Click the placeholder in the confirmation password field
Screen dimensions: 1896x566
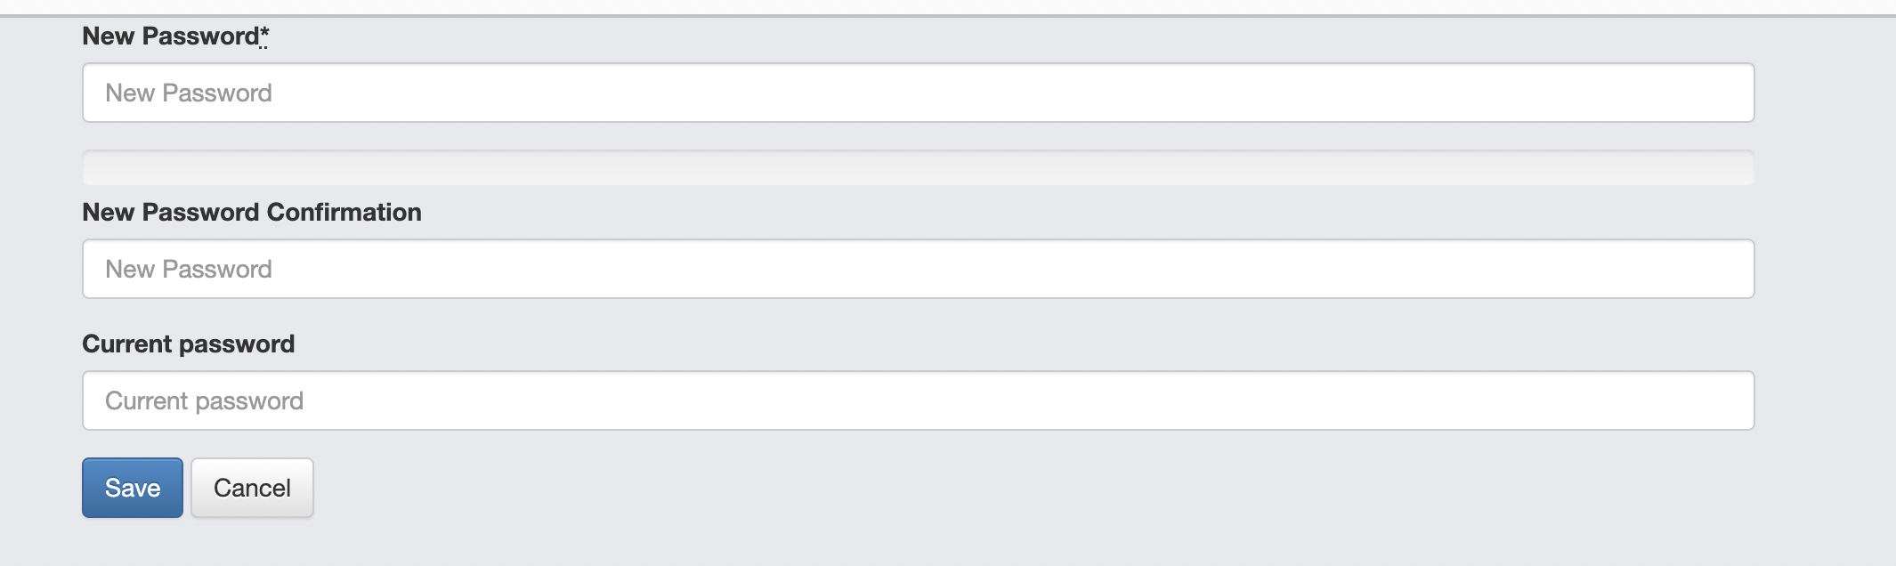pyautogui.click(x=189, y=270)
